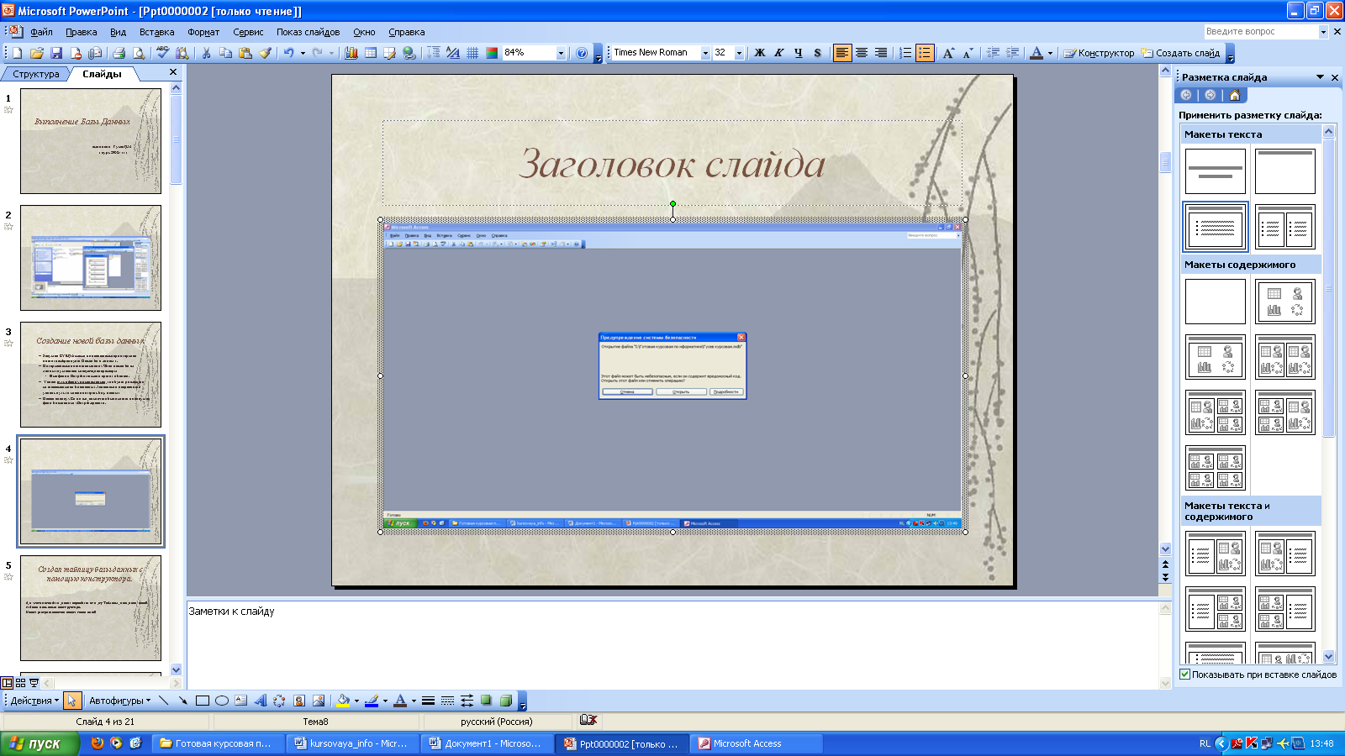The width and height of the screenshot is (1345, 756).
Task: Switch to the Структура tab
Action: (35, 74)
